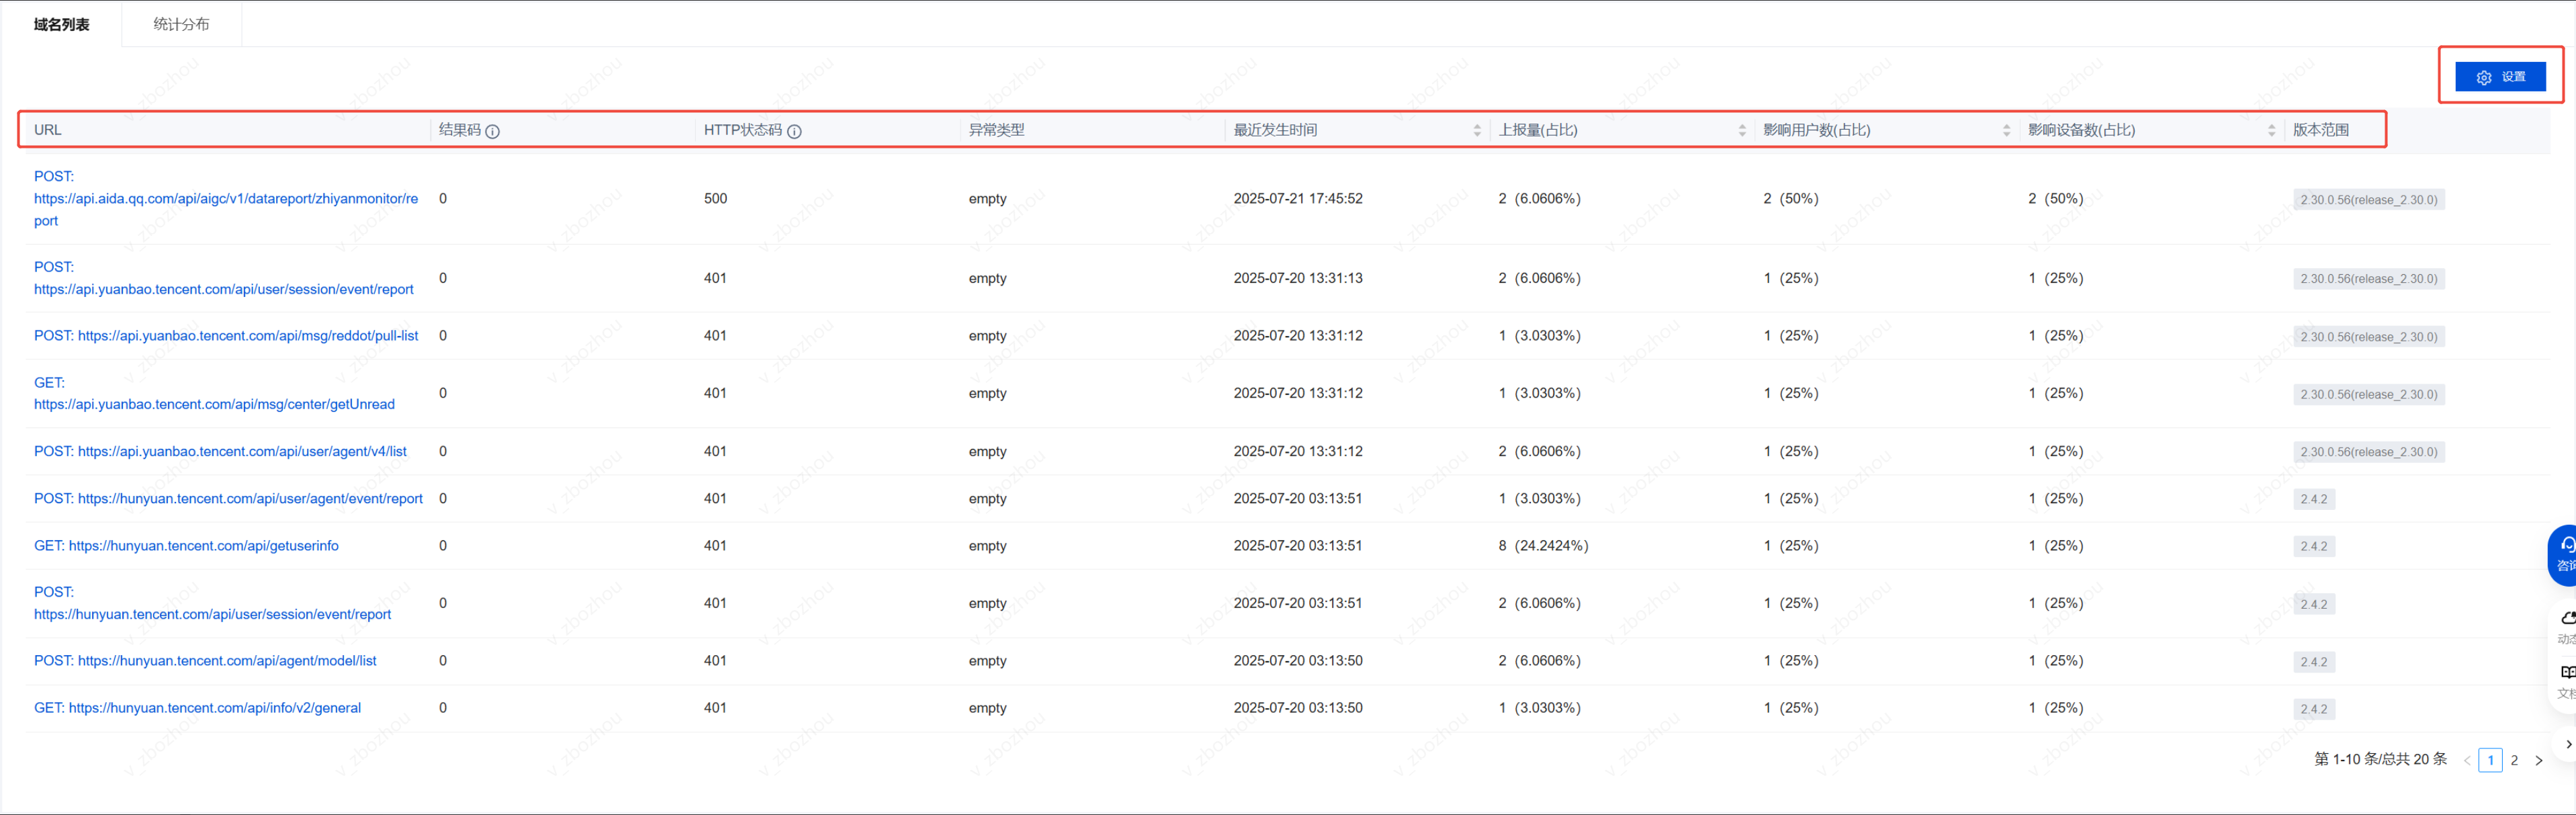Open the aida.qq.com zhiyanmonitor report URL

coord(226,199)
